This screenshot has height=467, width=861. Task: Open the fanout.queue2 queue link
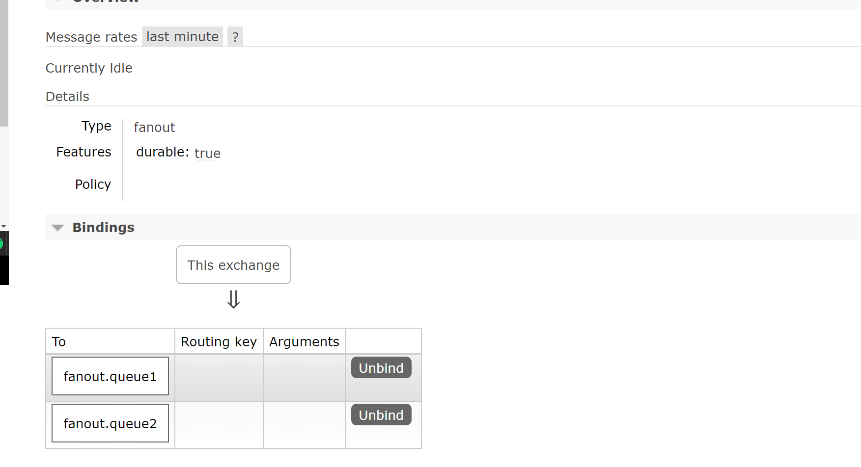point(110,423)
